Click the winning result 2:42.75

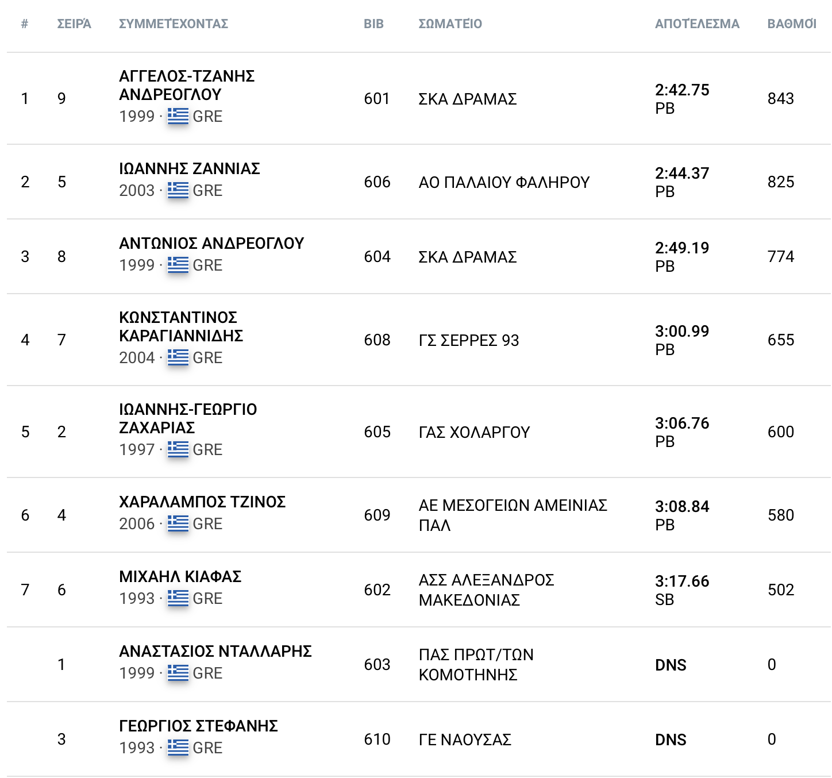coord(682,90)
